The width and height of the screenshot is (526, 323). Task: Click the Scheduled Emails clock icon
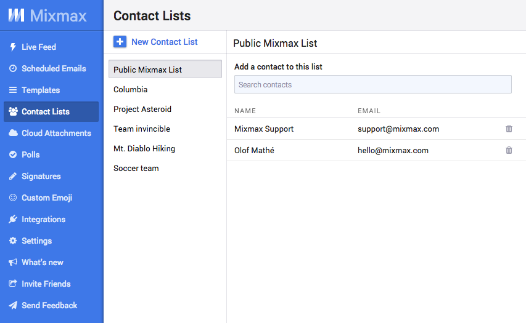click(13, 68)
